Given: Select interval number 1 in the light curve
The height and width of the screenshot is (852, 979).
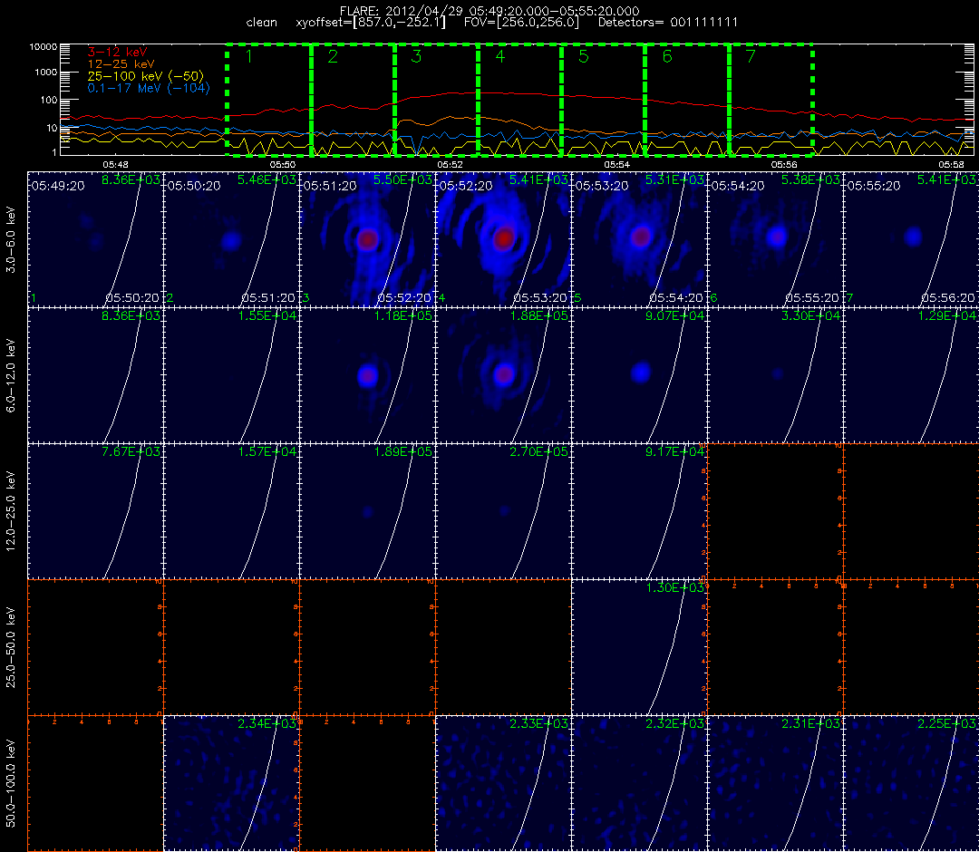Looking at the screenshot, I should coord(249,57).
